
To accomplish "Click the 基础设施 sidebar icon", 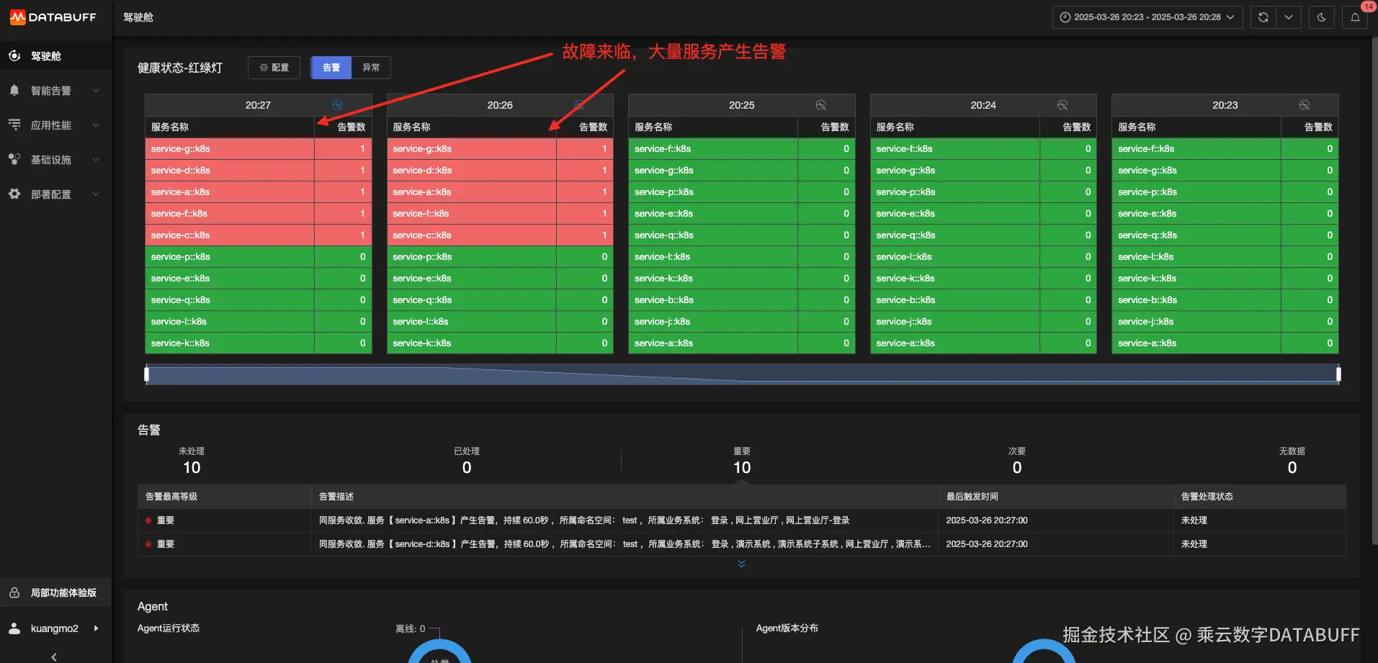I will (14, 160).
